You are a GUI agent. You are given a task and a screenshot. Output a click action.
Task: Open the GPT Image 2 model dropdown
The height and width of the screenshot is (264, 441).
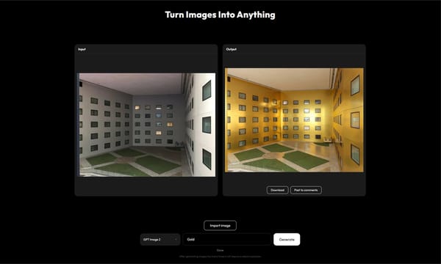coord(160,240)
